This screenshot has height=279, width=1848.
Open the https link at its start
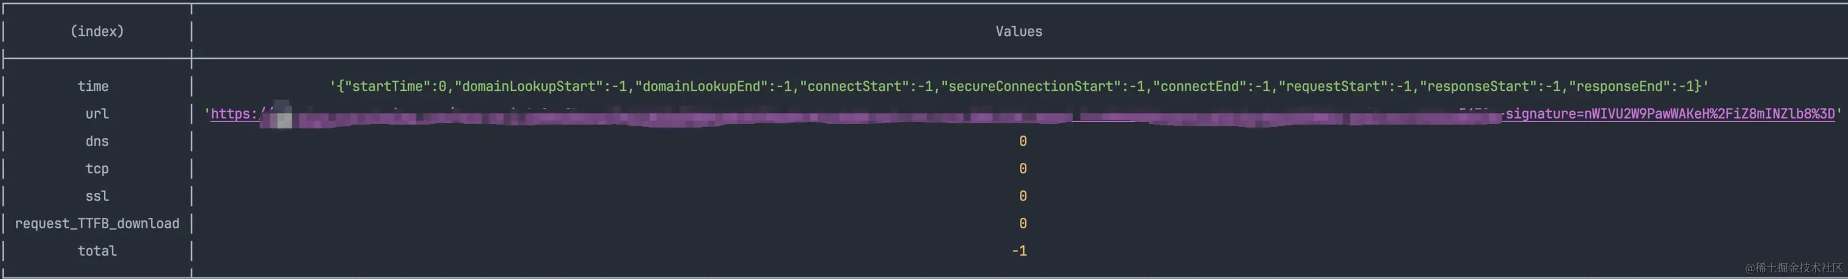(234, 114)
